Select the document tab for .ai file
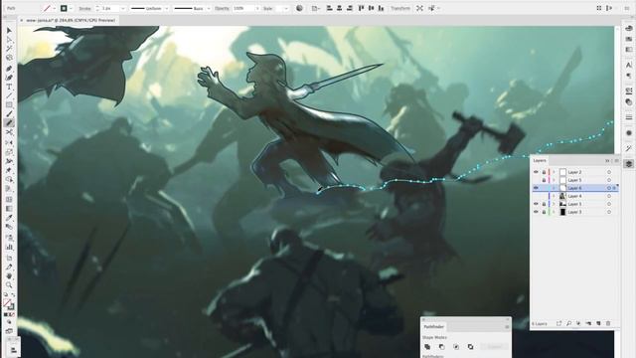Screen dimensions: 636x358 click(x=71, y=20)
